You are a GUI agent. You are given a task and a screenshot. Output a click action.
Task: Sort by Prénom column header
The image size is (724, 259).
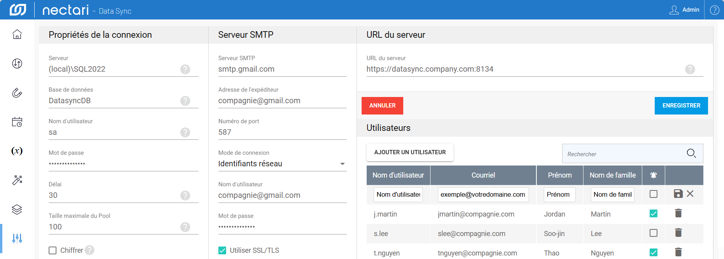560,175
